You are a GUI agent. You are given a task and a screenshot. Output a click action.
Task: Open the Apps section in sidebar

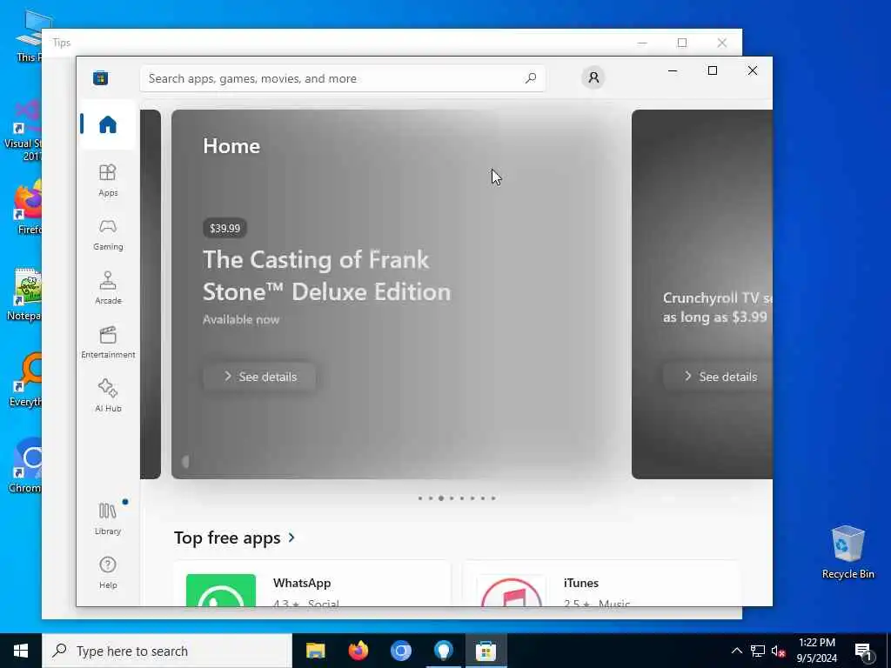click(107, 180)
